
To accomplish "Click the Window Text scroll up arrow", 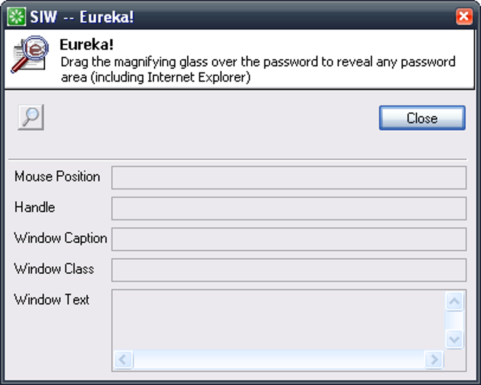I will 454,301.
